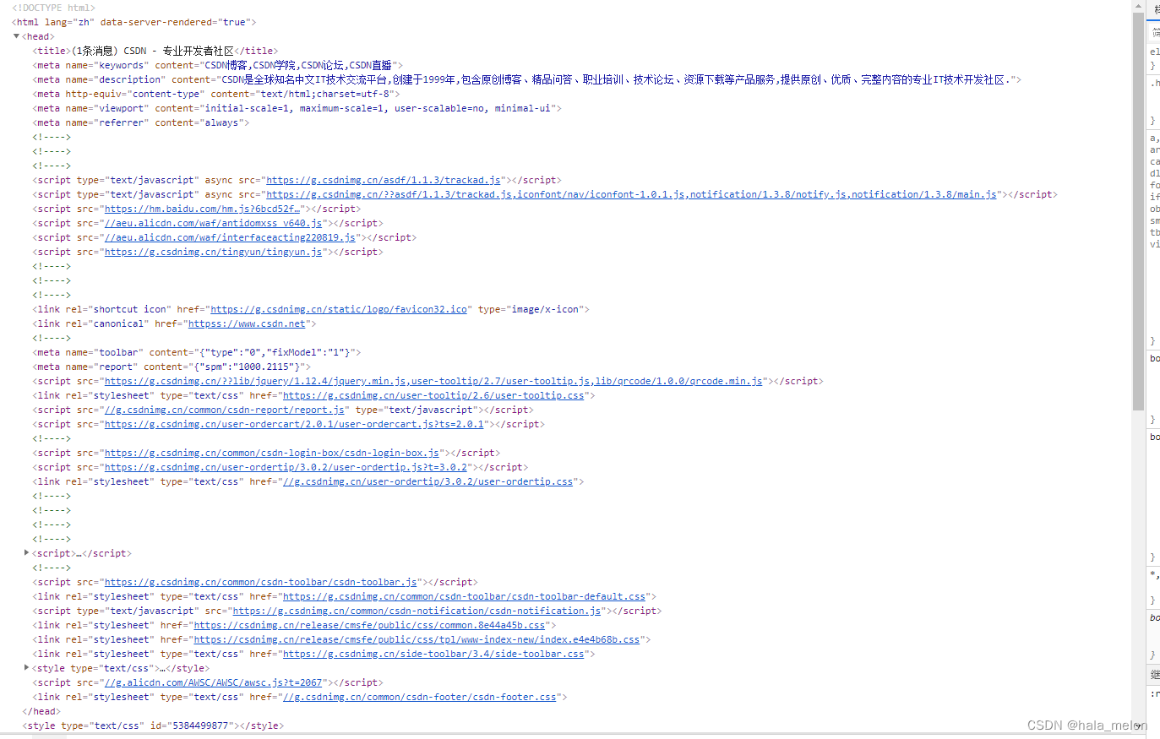This screenshot has height=739, width=1160.
Task: Select the closing </head> tag row
Action: click(x=41, y=711)
